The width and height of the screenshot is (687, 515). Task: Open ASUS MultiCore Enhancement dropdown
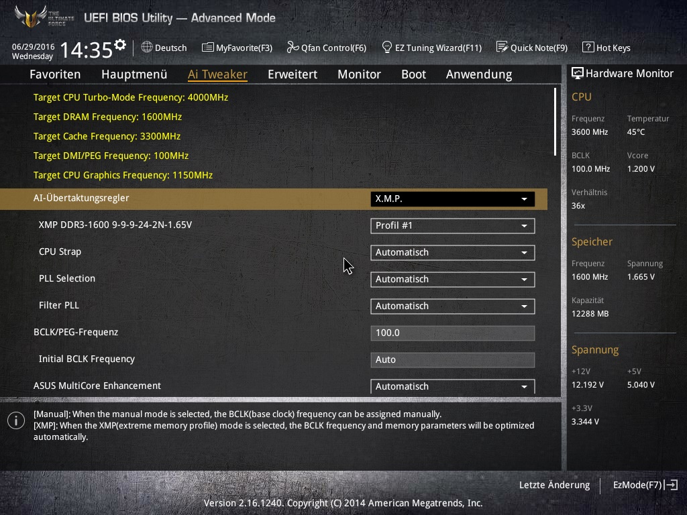[453, 386]
